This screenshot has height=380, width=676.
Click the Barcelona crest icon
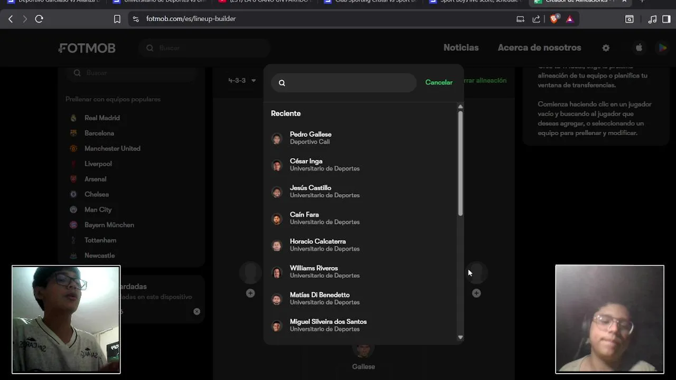73,134
